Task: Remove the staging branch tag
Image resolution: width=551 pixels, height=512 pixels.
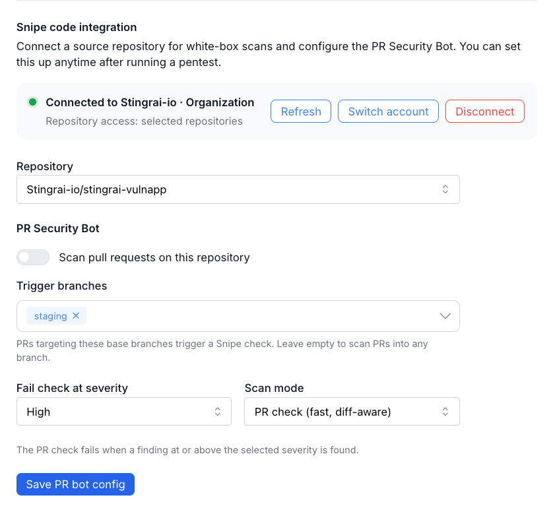Action: (76, 315)
